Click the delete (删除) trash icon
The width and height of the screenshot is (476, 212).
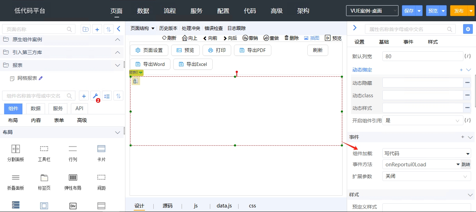pyautogui.click(x=287, y=38)
